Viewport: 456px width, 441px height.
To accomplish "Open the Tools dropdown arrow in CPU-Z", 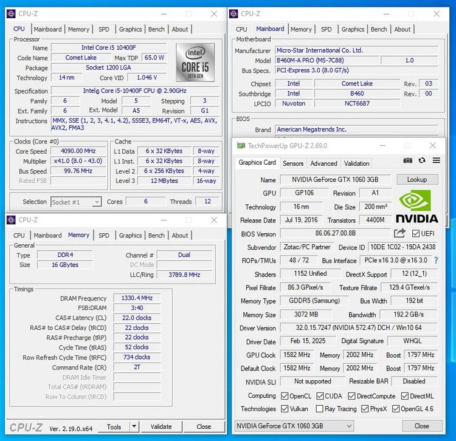I will click(134, 426).
